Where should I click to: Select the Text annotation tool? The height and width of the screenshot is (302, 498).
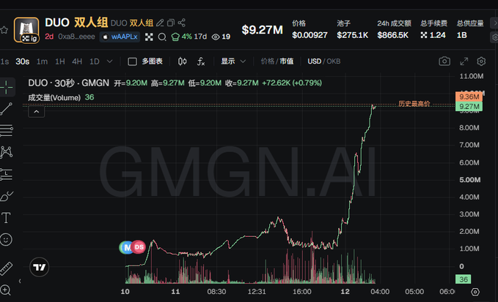coord(6,218)
